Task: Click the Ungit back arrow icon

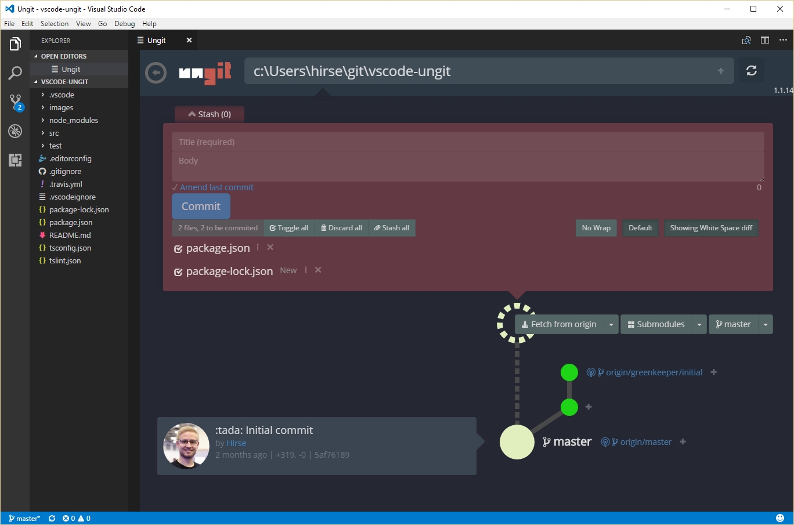Action: (156, 73)
